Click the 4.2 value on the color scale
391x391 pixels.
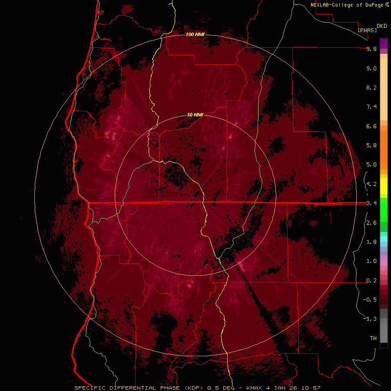coord(371,184)
